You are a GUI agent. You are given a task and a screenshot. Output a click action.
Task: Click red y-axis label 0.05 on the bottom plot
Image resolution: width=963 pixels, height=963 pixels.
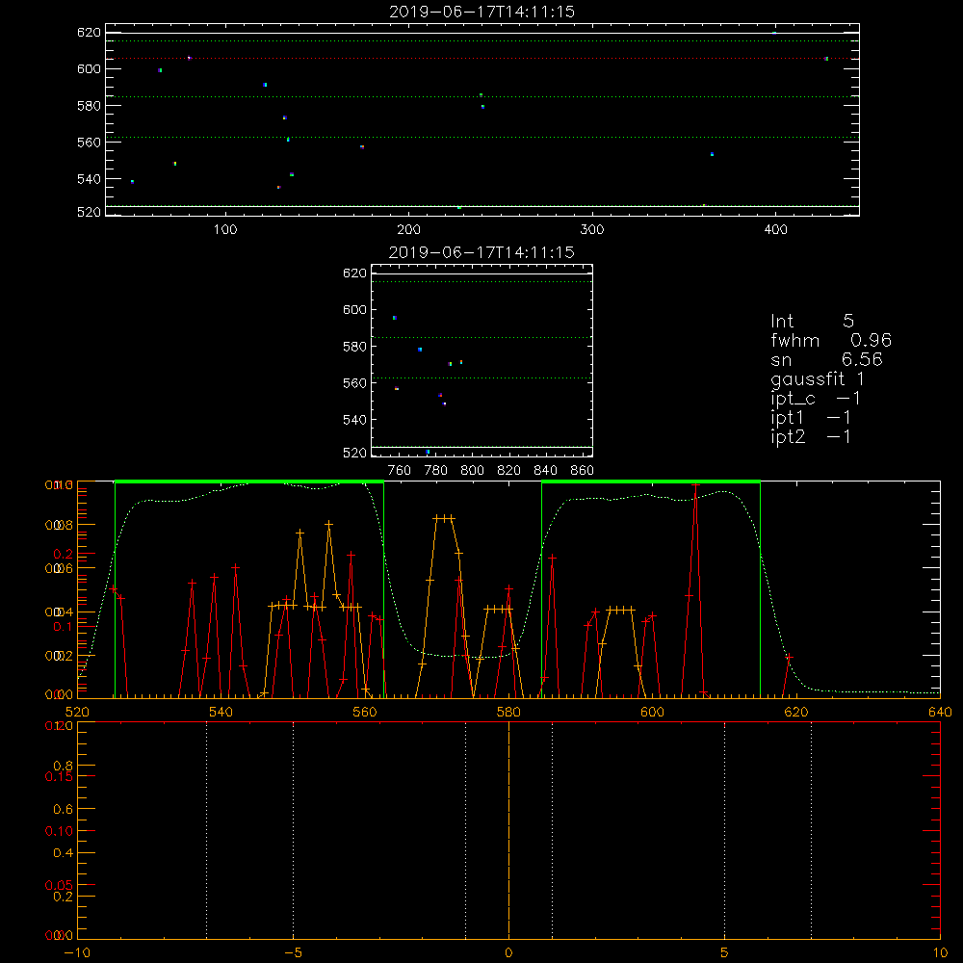[59, 886]
